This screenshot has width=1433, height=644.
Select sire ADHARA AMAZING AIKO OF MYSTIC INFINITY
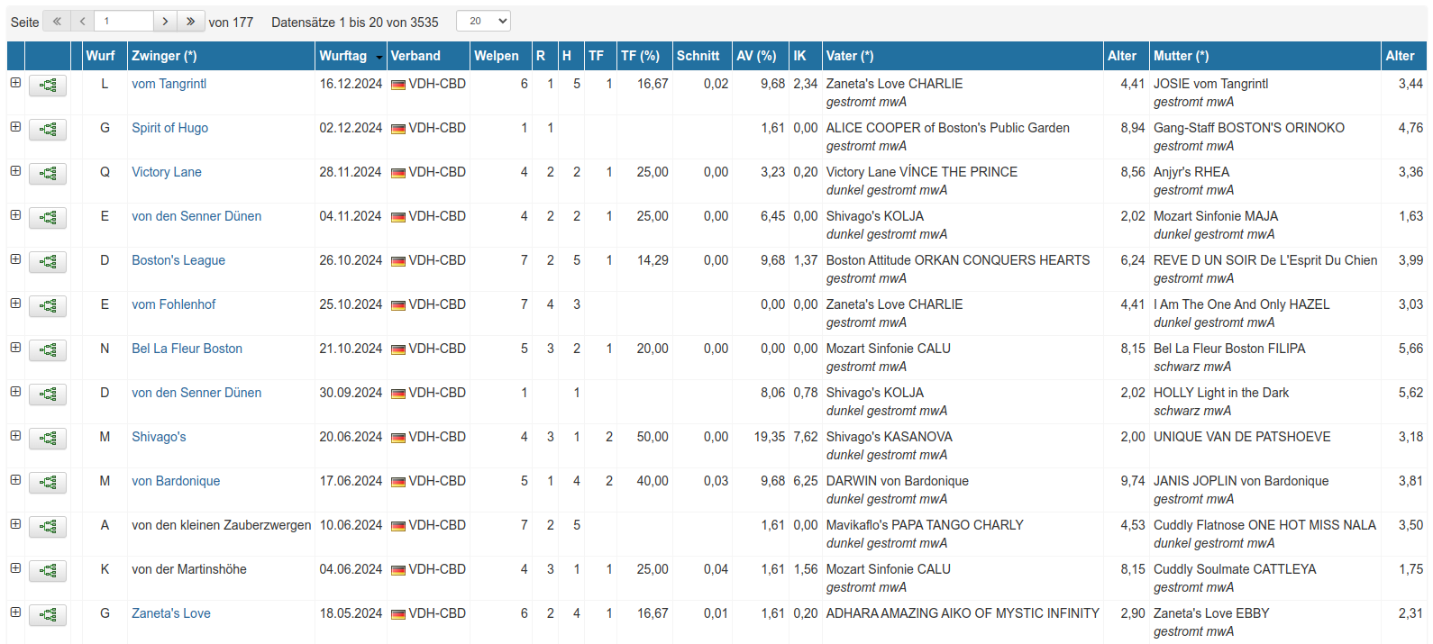pyautogui.click(x=963, y=613)
